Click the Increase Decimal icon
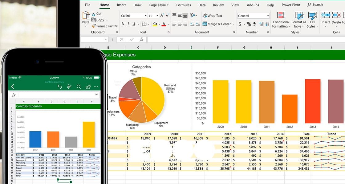 [x=262, y=24]
